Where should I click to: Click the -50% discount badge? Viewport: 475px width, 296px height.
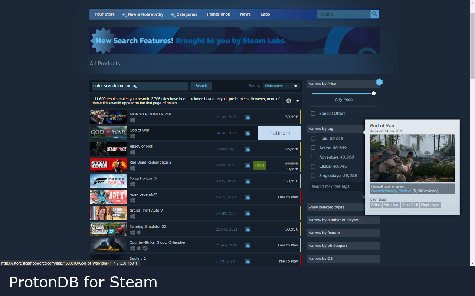point(260,165)
